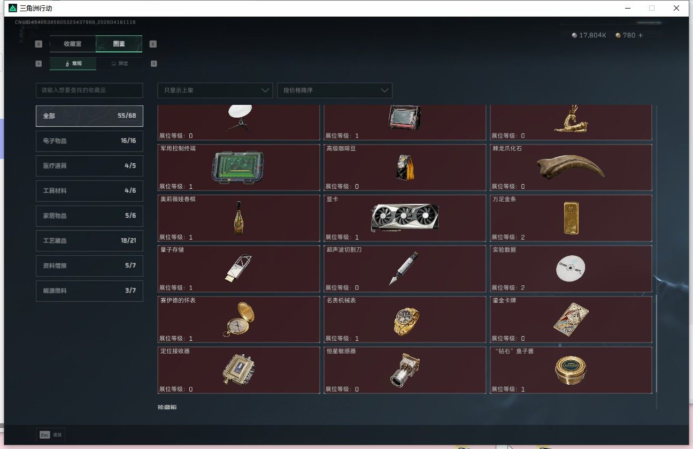This screenshot has width=693, height=449.
Task: Filter by 工艺藏品 category
Action: 89,241
